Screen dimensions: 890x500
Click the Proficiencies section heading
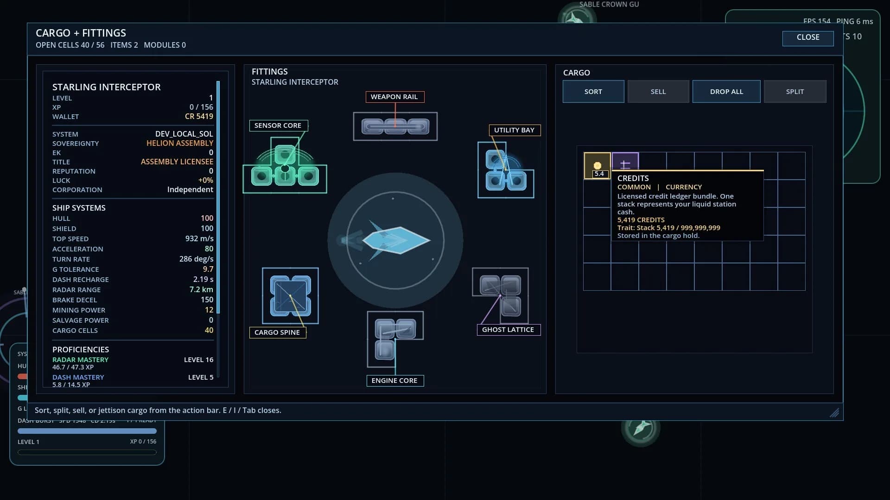coord(81,350)
